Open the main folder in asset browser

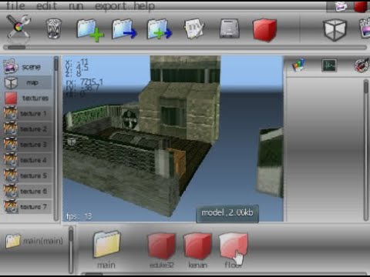106,249
